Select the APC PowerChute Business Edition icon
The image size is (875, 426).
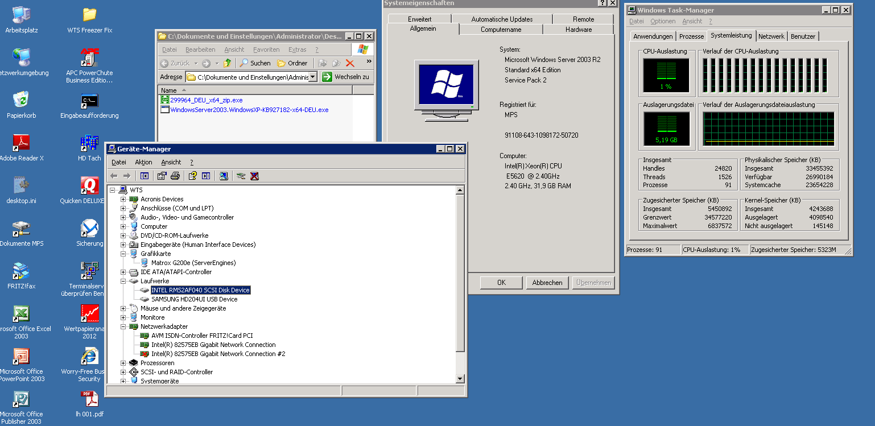tap(90, 66)
